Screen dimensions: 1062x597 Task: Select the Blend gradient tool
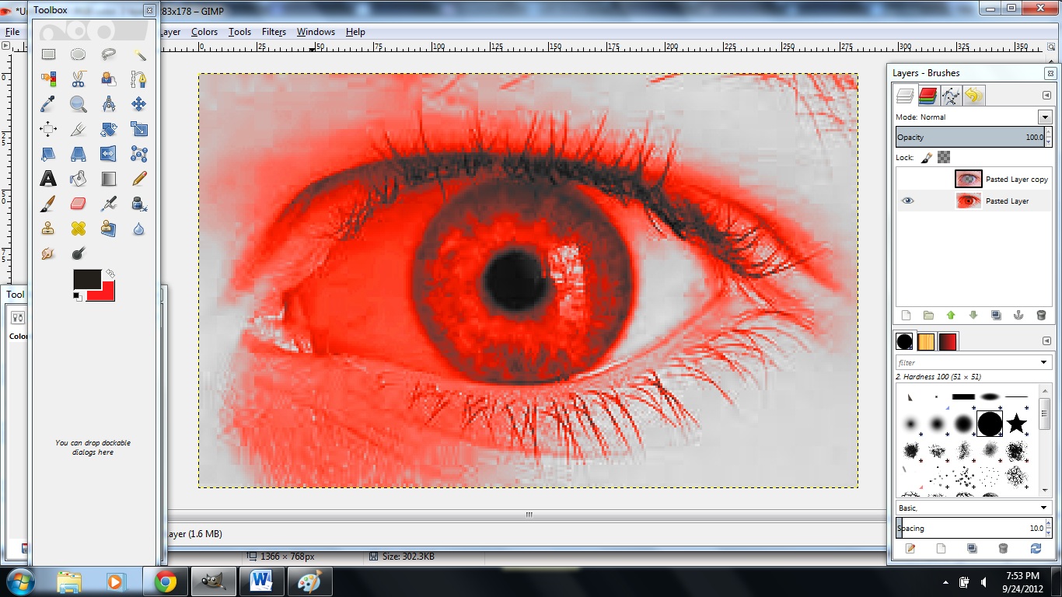point(109,179)
